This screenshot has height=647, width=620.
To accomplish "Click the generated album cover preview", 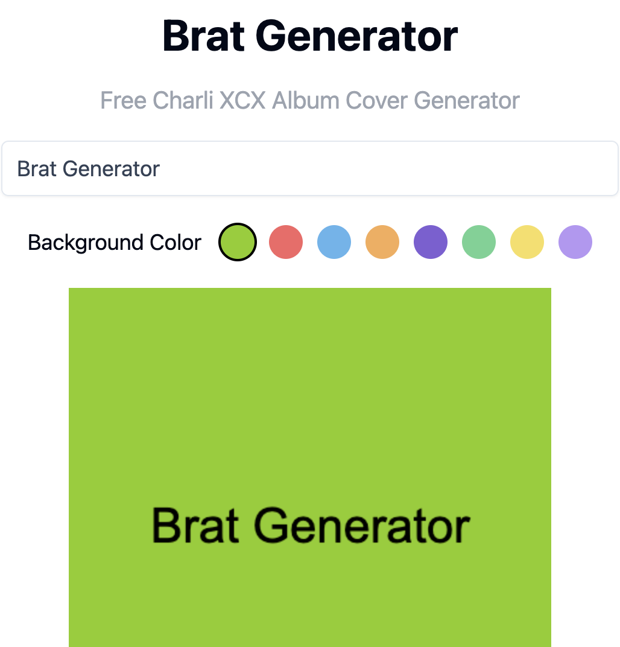I will tap(309, 465).
